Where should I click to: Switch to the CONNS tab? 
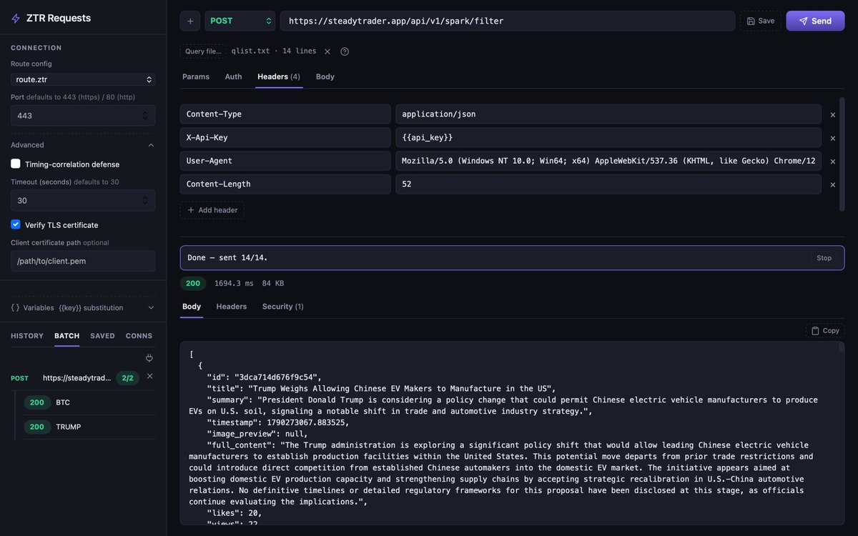(x=139, y=336)
